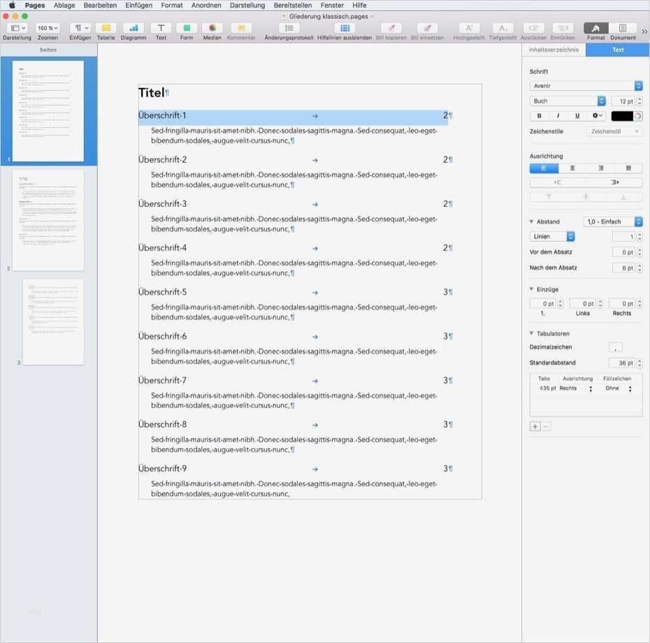Screen dimensions: 650x643
Task: Click the Nach dem Absatz 6 pt field
Action: (623, 268)
